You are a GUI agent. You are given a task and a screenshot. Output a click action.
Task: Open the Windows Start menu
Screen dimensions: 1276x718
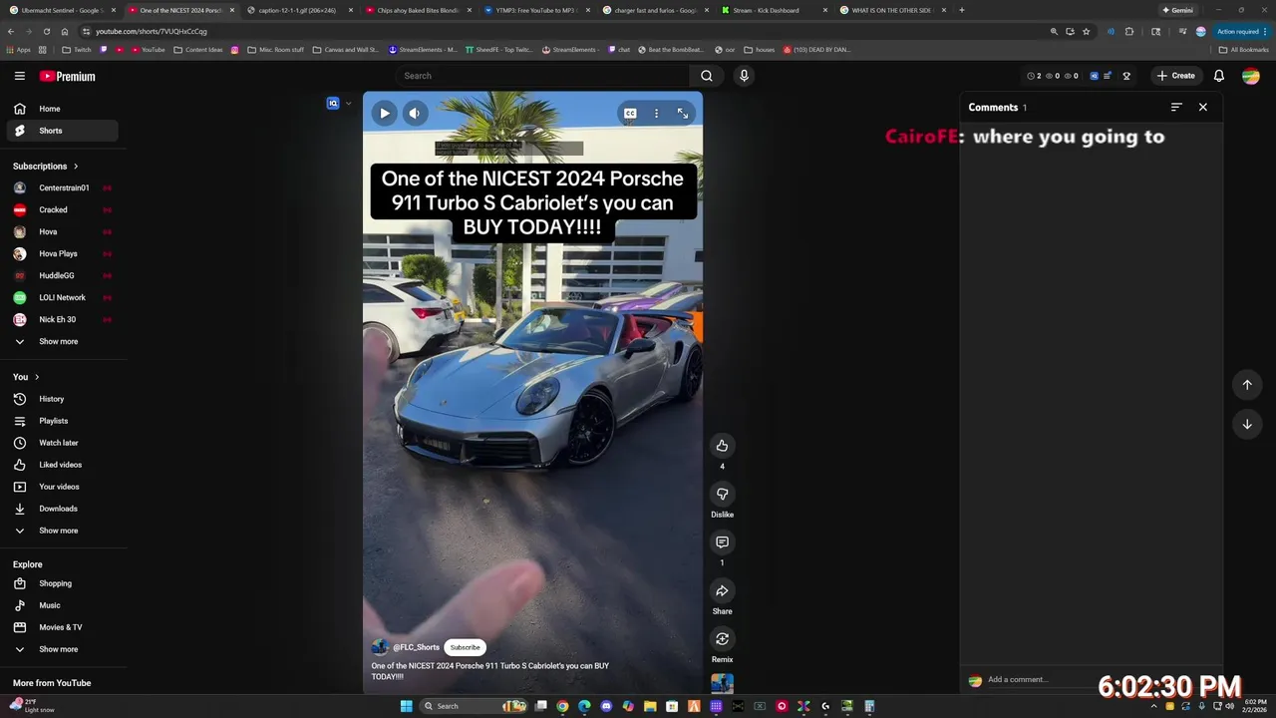point(406,706)
